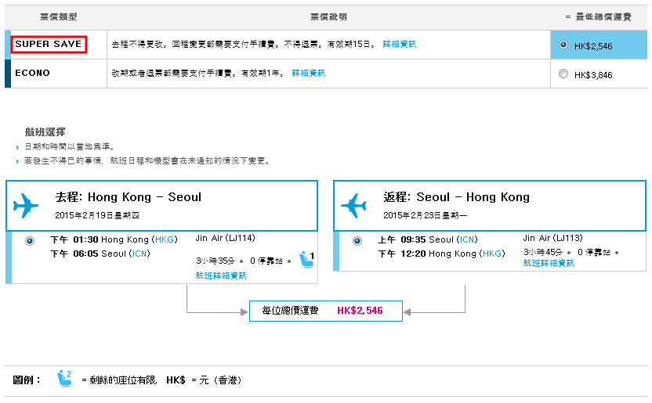652x403 pixels.
Task: Select the SUPER SAVE HK$2,546 fare
Action: click(x=563, y=45)
